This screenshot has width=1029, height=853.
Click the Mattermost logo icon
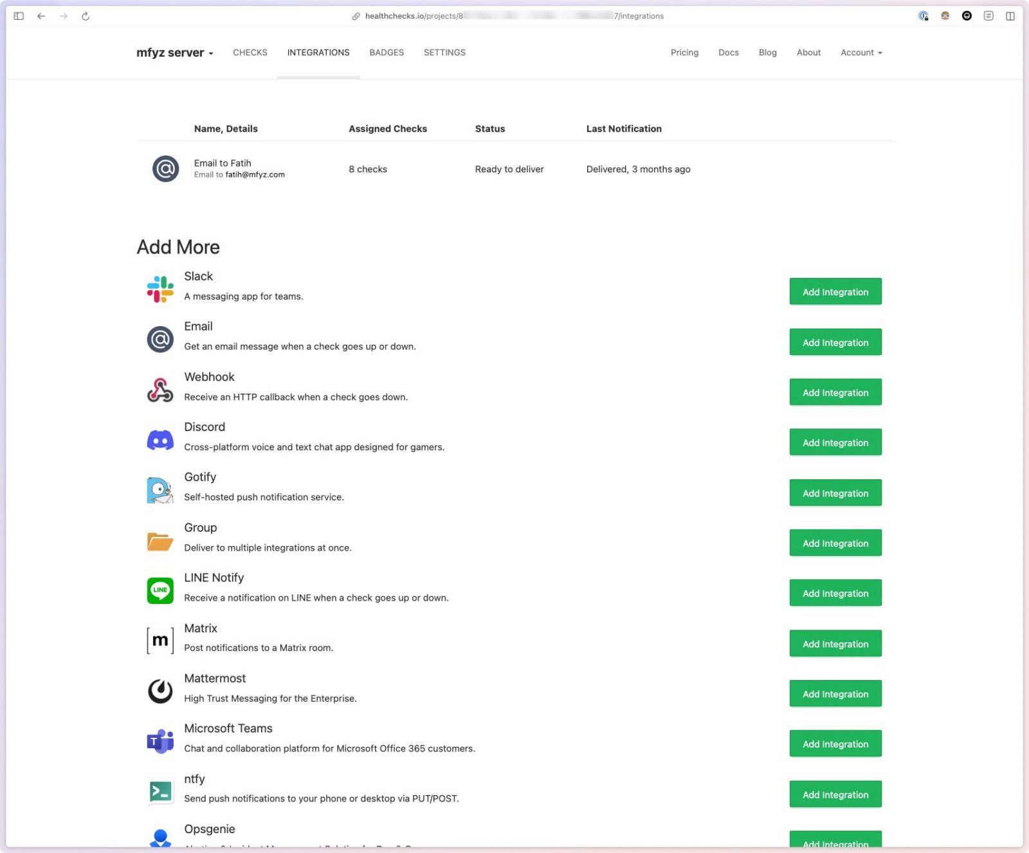pyautogui.click(x=160, y=691)
